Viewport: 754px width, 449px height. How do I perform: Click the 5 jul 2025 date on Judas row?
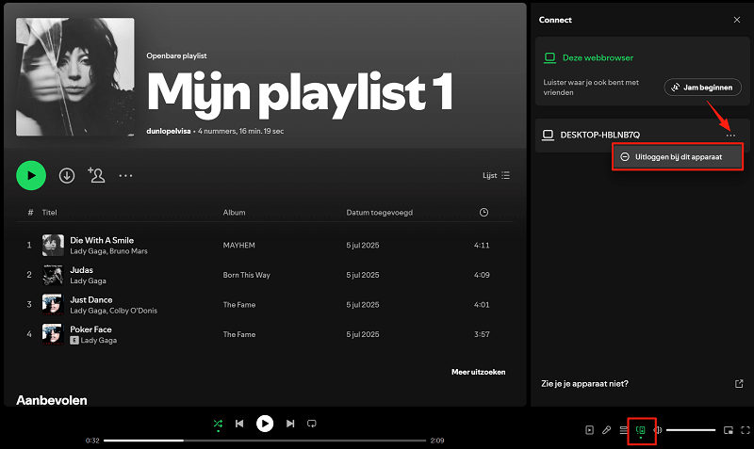pyautogui.click(x=363, y=275)
